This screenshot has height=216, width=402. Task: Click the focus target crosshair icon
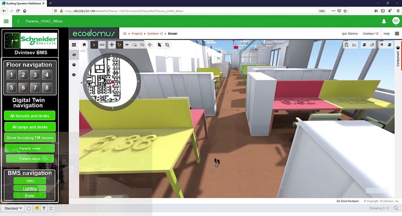click(x=150, y=45)
